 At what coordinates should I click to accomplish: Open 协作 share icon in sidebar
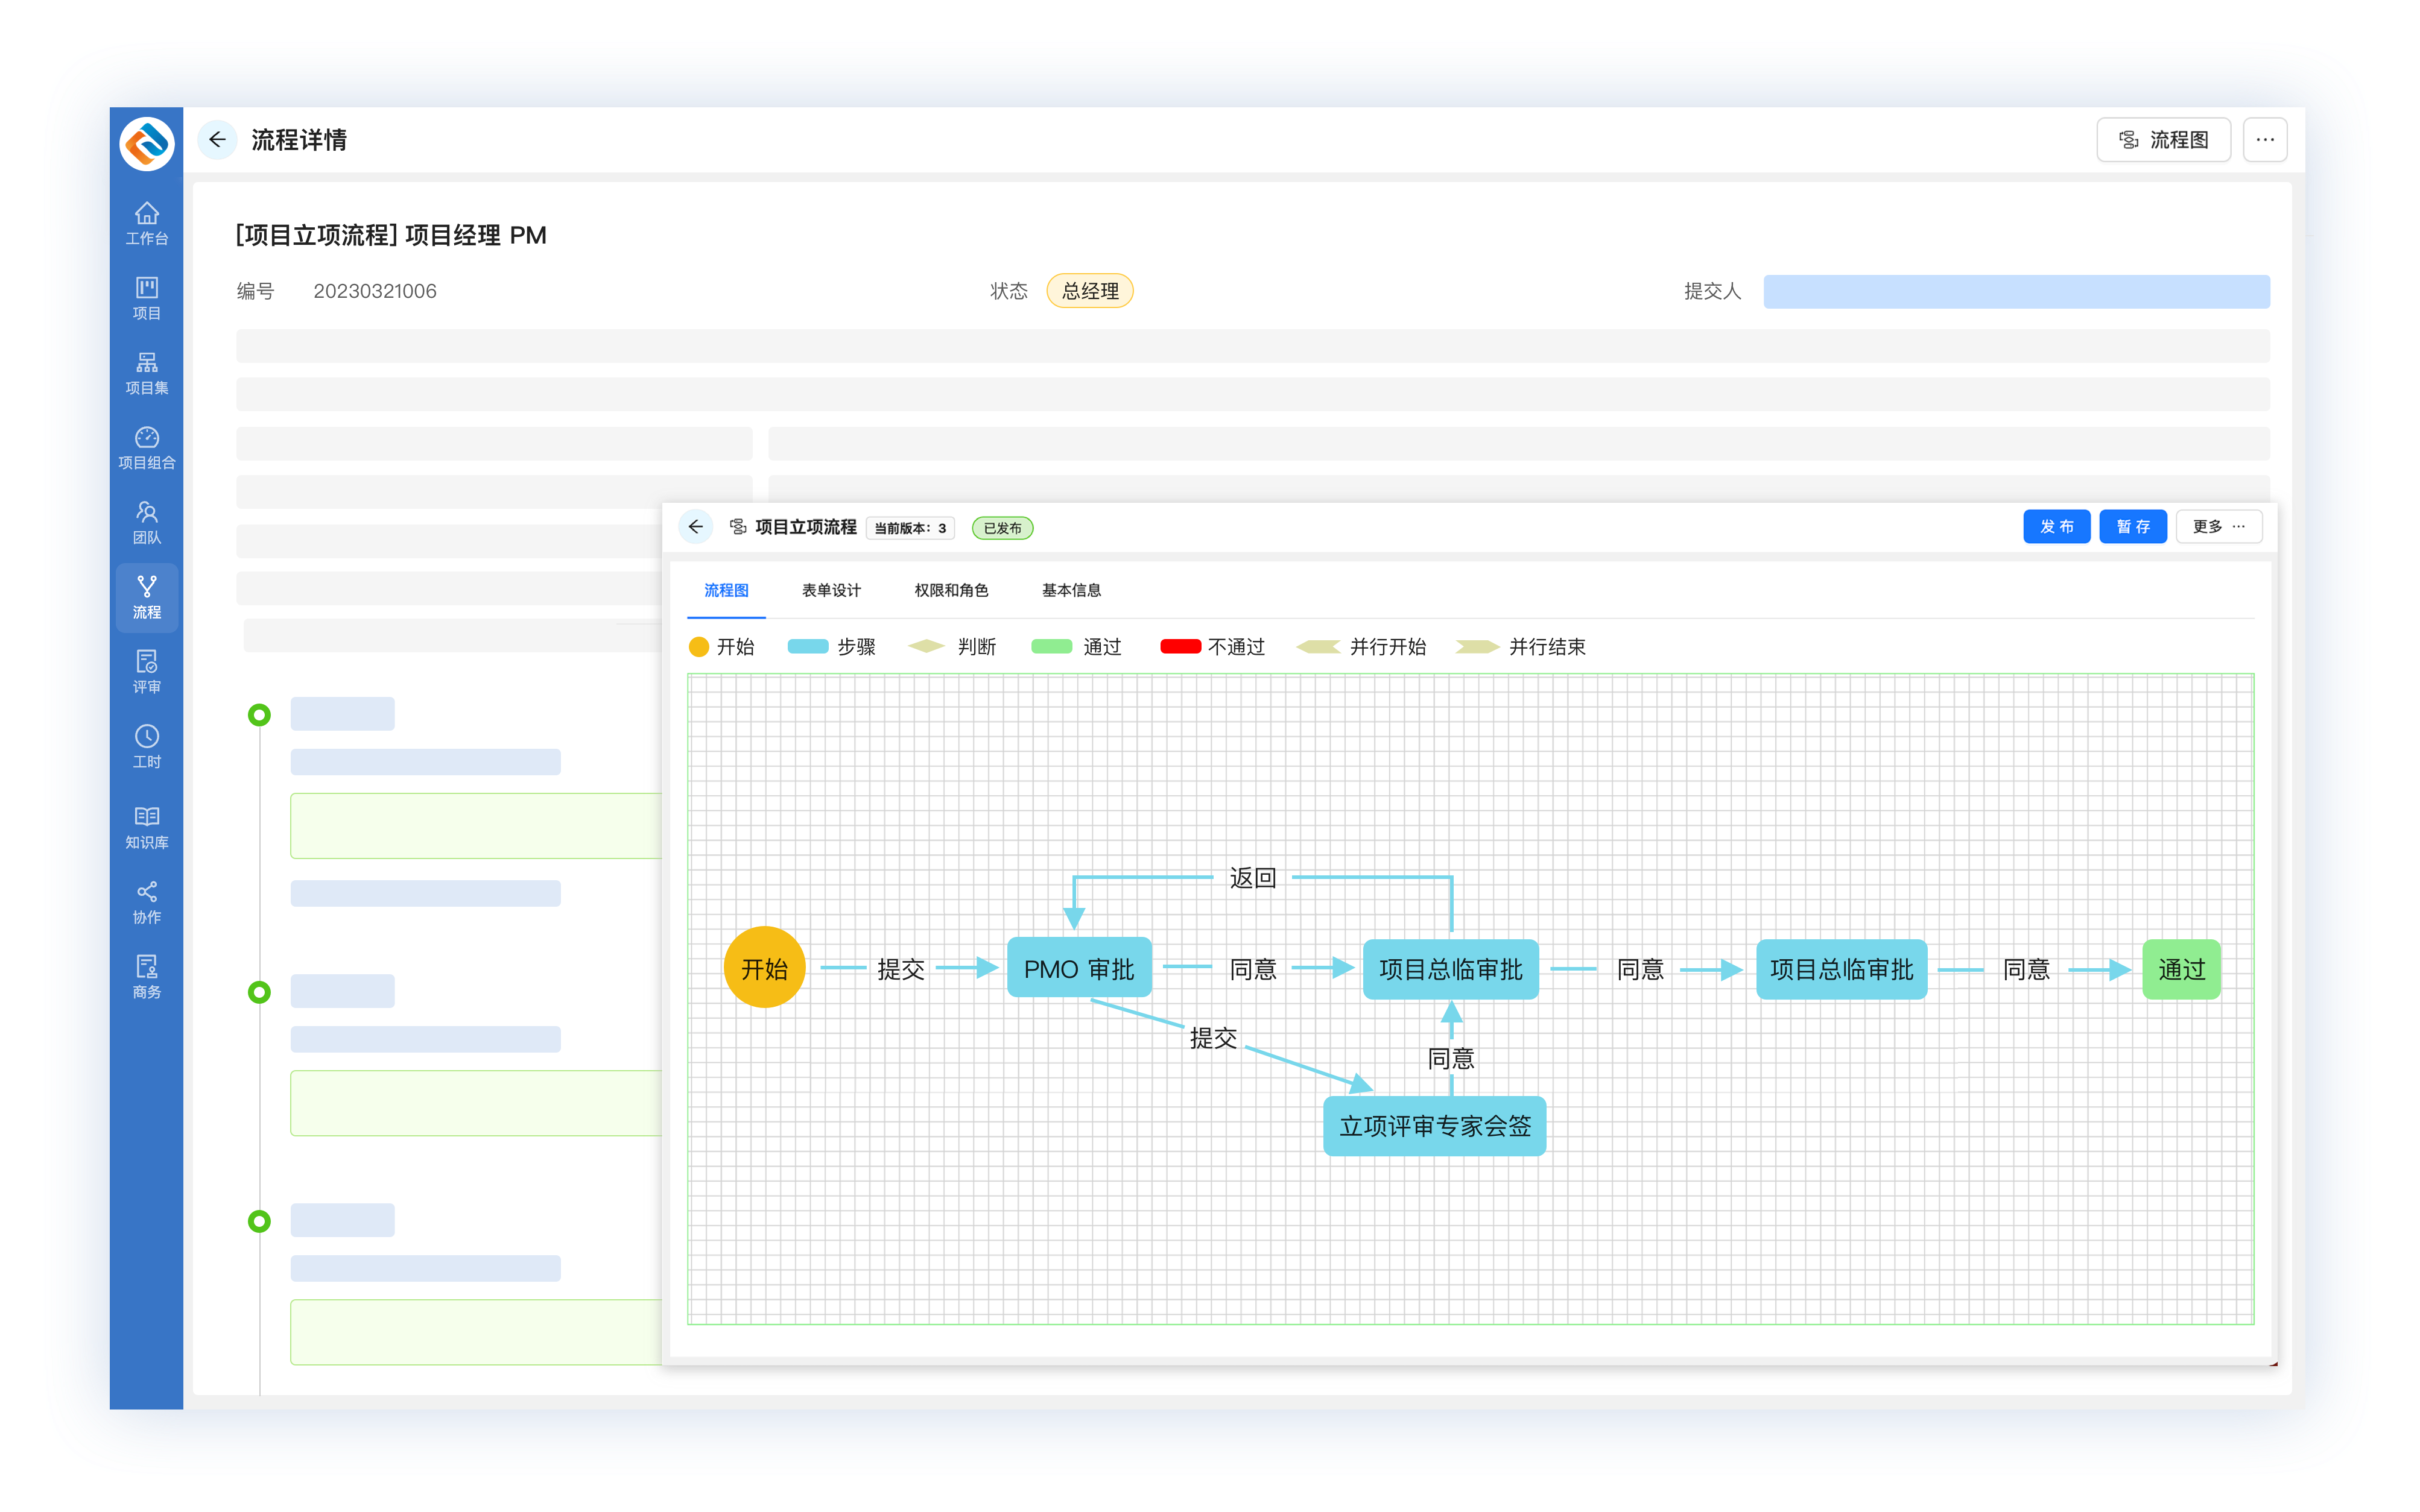[x=146, y=901]
